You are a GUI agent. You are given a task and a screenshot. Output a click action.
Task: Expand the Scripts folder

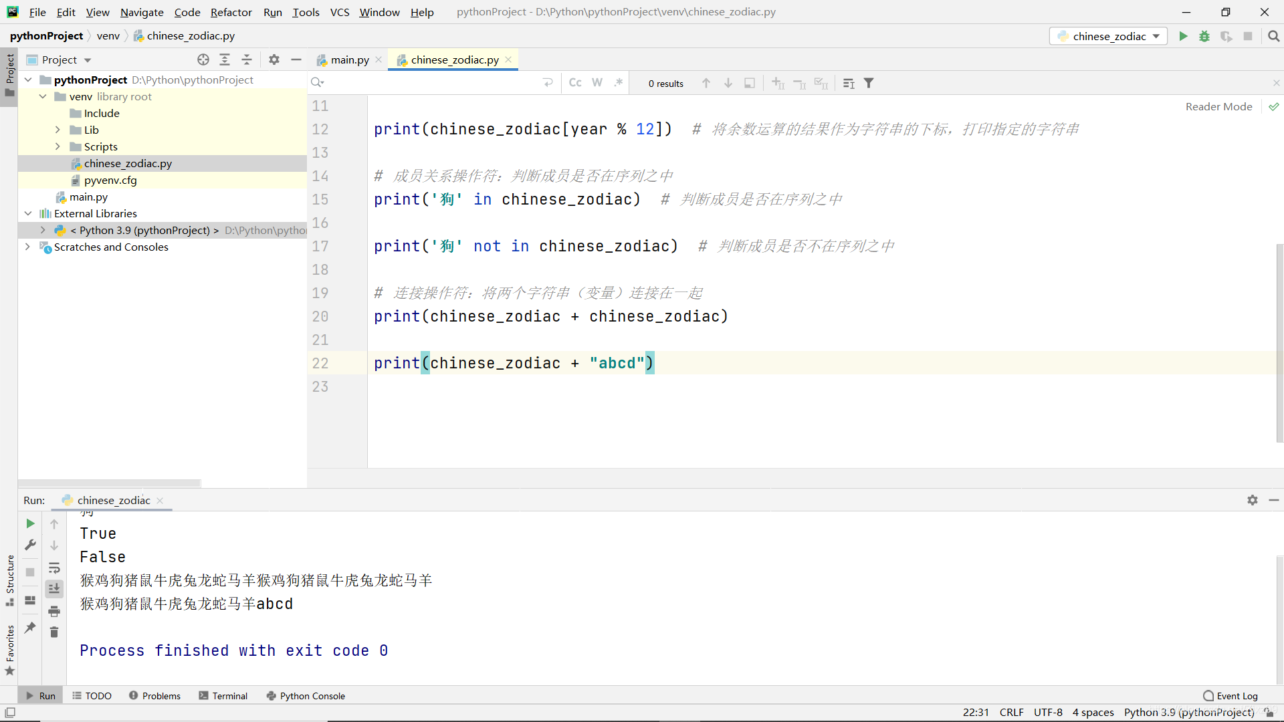tap(58, 146)
